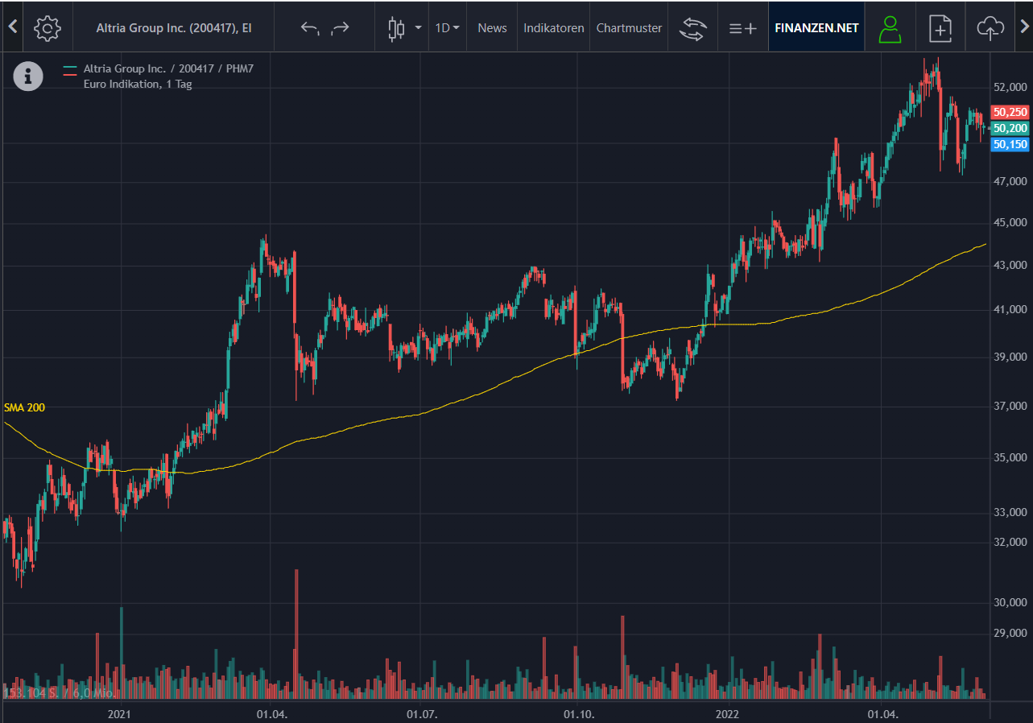Screen dimensions: 1033x723
Task: Click the 45,000 price axis label
Action: [x=1010, y=223]
